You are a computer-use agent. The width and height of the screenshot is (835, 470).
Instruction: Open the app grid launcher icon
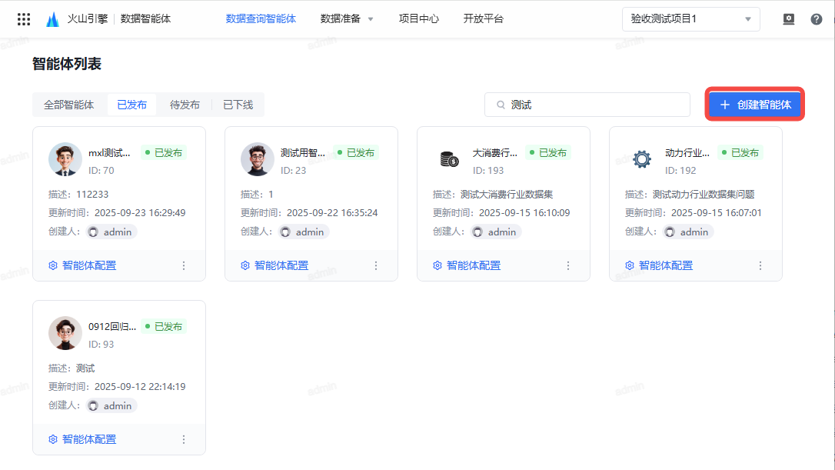pyautogui.click(x=24, y=19)
